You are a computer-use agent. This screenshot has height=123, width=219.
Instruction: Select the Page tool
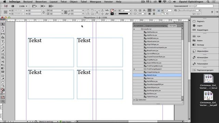(x=3, y=30)
